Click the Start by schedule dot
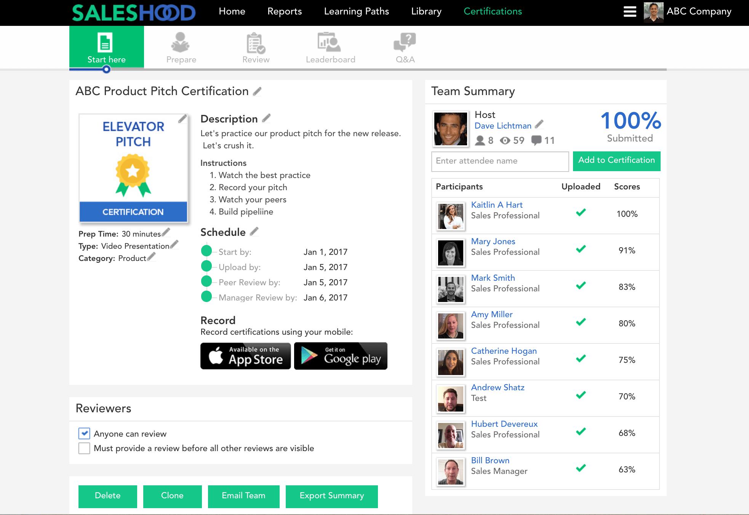This screenshot has height=515, width=749. (206, 251)
